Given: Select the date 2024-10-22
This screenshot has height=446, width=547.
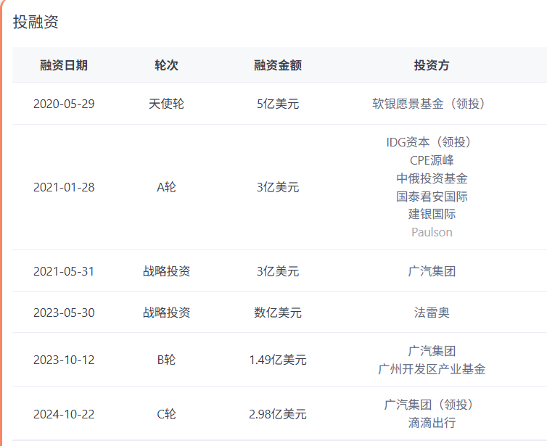Looking at the screenshot, I should click(x=64, y=414).
